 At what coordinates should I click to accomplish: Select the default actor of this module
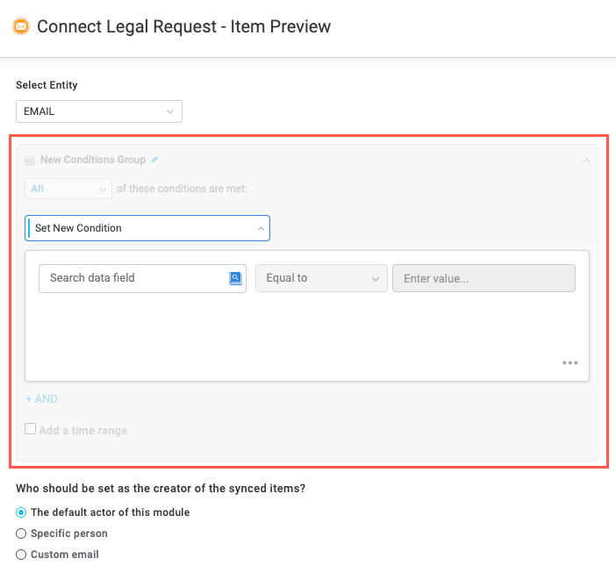[22, 512]
